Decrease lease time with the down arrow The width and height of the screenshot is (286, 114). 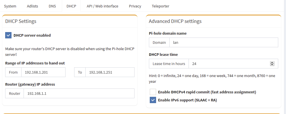pos(272,65)
